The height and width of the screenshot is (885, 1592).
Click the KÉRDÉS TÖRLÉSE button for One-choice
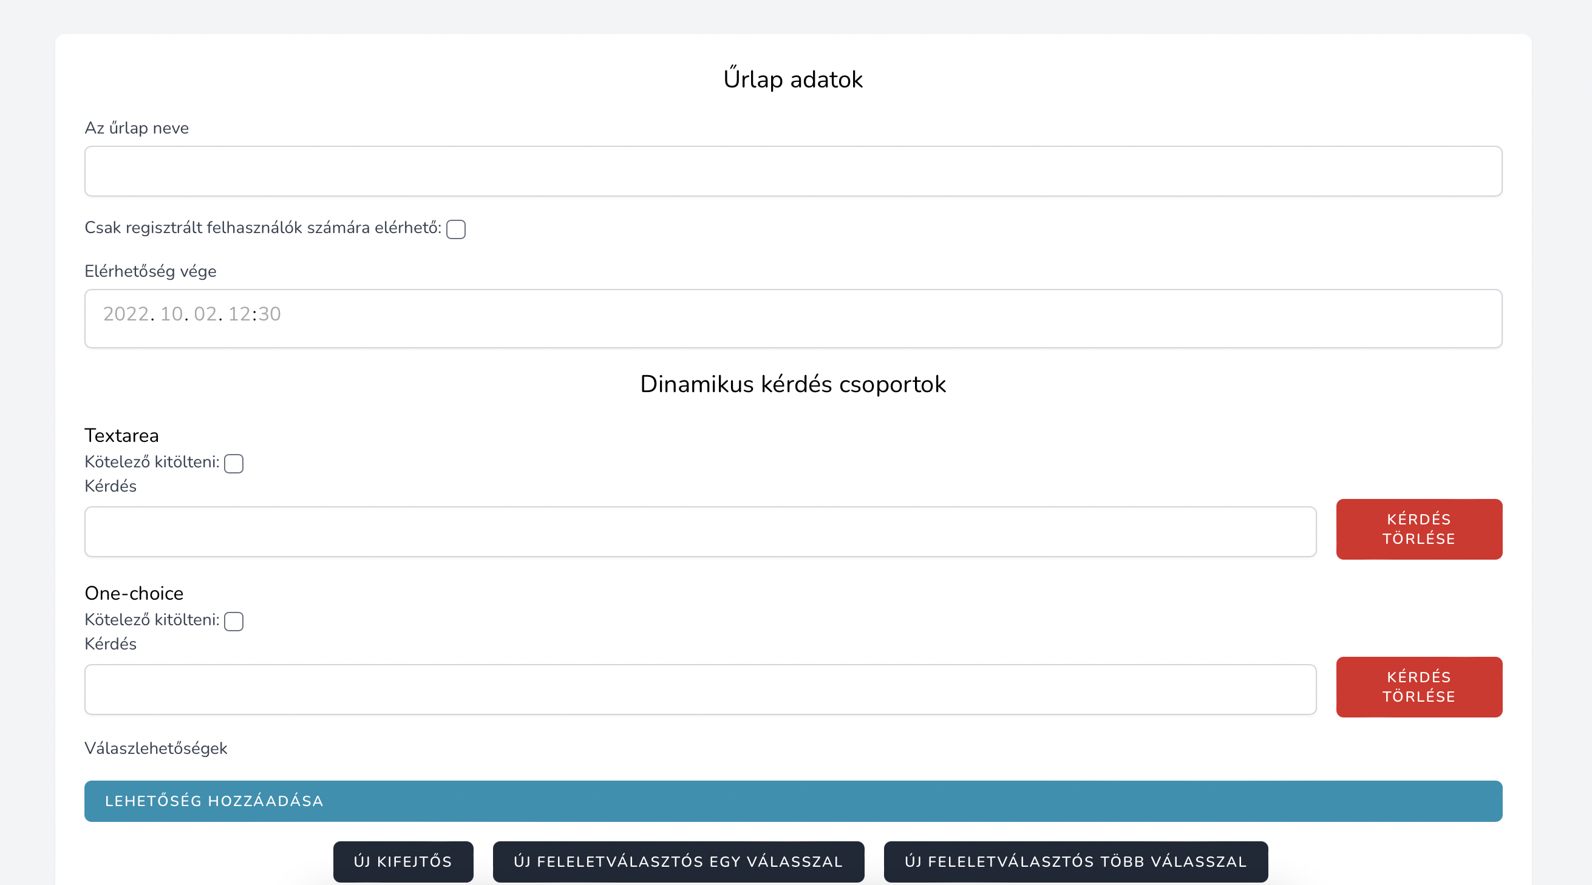(x=1418, y=687)
